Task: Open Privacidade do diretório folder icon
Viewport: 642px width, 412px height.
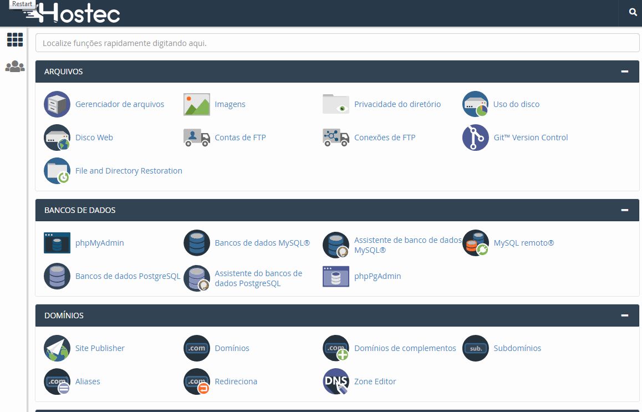Action: coord(336,104)
